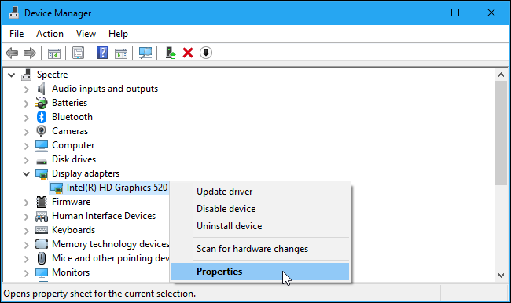
Task: Expand the Computer chevron
Action: tap(27, 146)
